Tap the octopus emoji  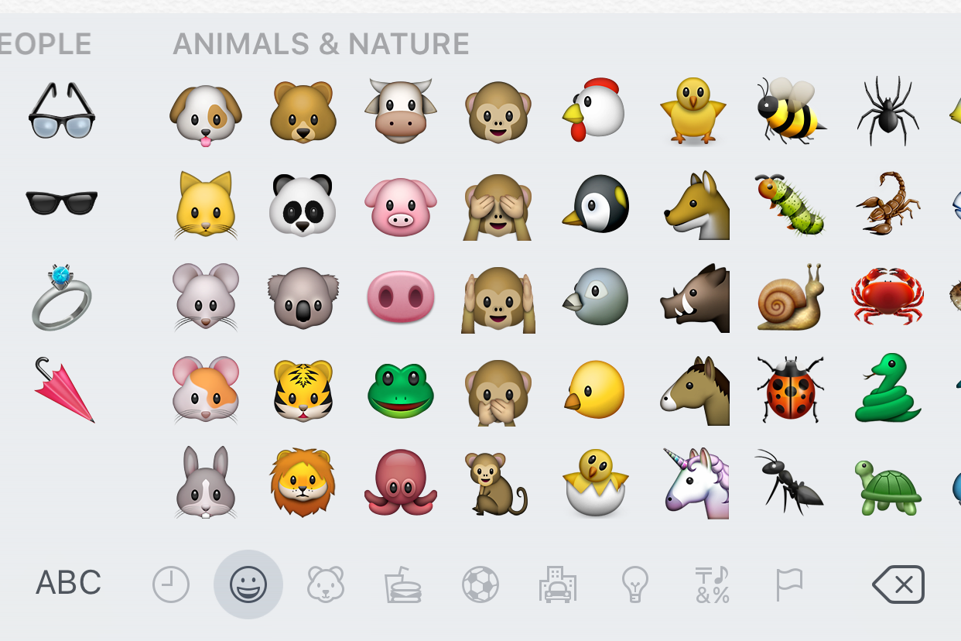tap(400, 482)
